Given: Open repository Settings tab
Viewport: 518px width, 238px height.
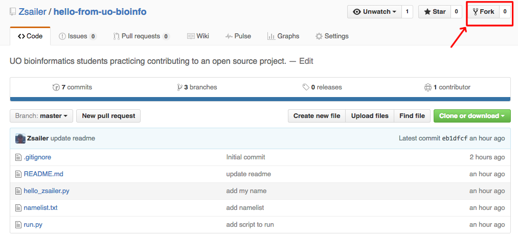Looking at the screenshot, I should point(332,36).
